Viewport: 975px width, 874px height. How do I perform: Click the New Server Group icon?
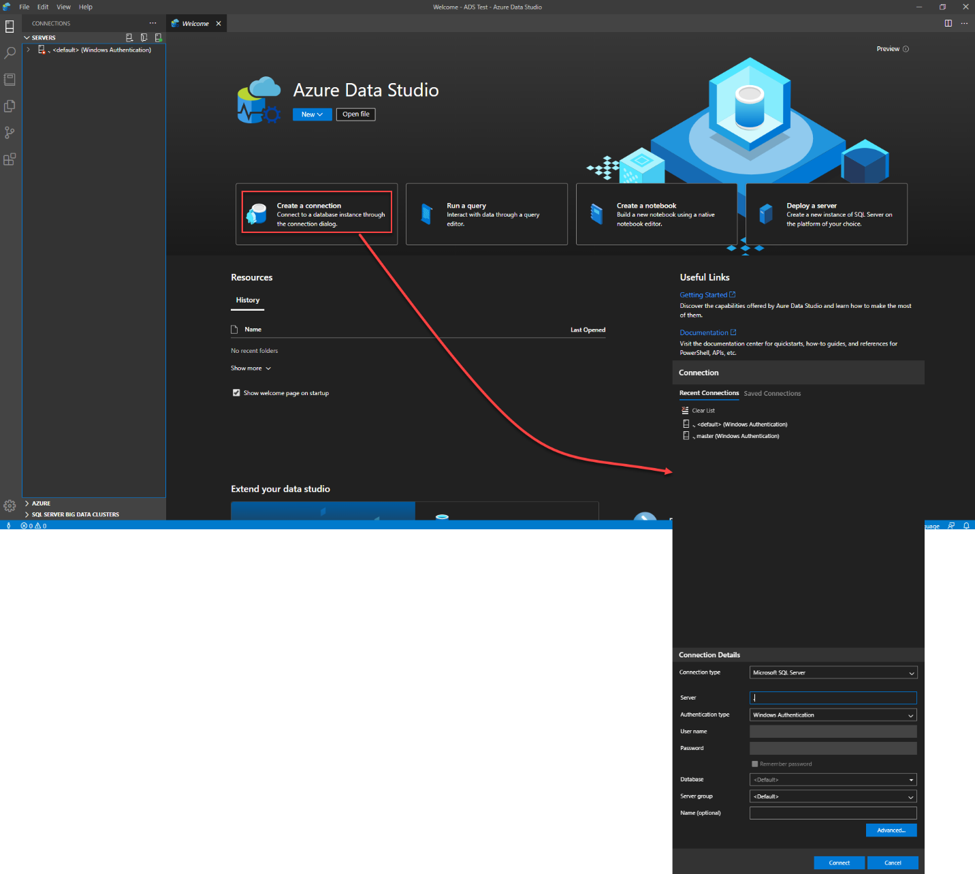click(144, 37)
